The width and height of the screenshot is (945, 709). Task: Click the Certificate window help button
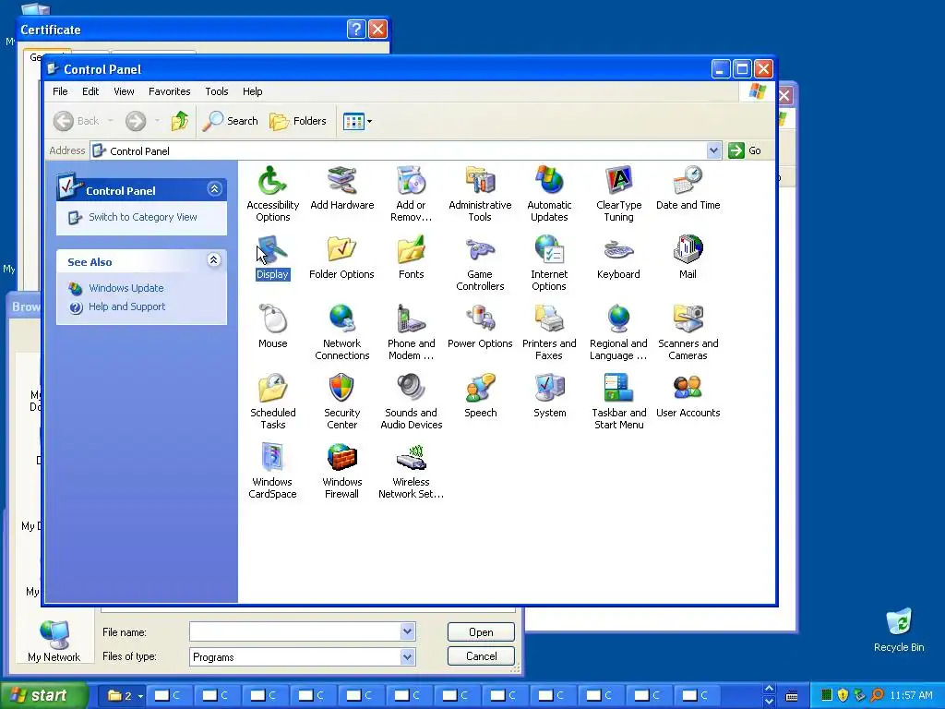click(356, 30)
